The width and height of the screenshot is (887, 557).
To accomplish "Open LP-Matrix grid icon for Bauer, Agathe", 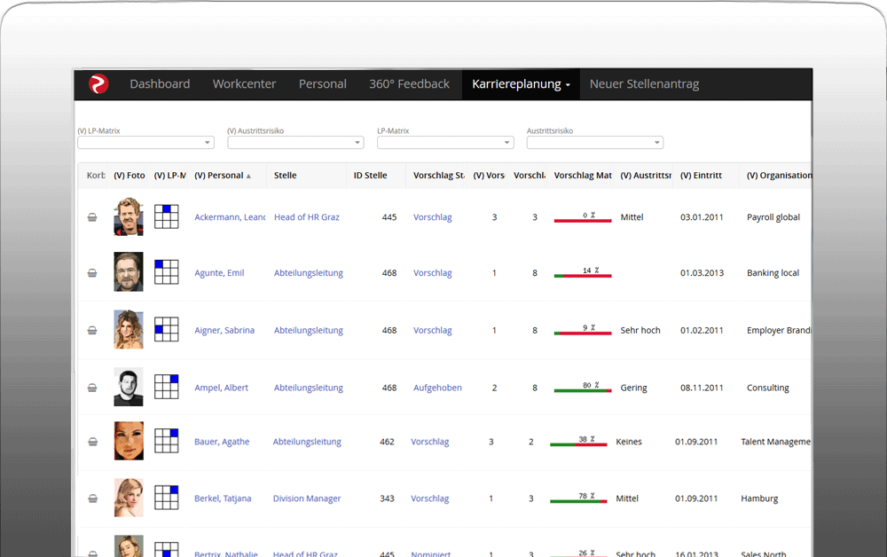I will pyautogui.click(x=167, y=441).
